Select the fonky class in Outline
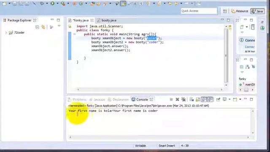Screen dimensions: 270x152 (243, 79)
